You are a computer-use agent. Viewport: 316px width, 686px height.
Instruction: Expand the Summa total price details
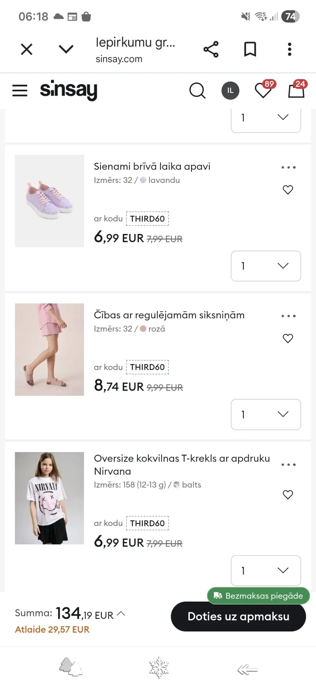[121, 614]
